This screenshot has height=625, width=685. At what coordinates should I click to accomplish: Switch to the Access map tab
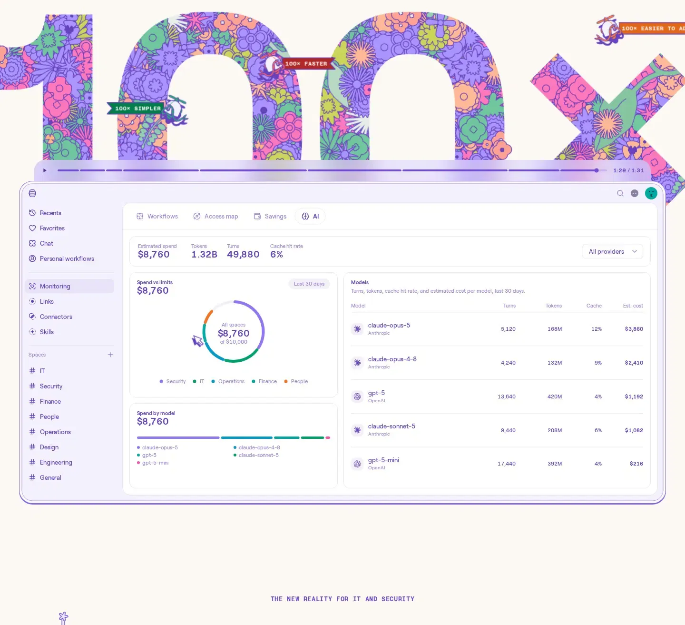click(x=215, y=216)
